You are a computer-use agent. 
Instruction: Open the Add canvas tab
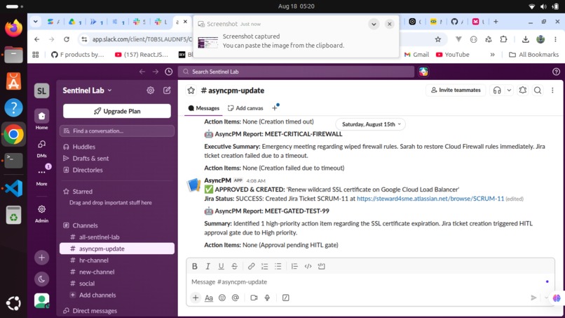(x=245, y=108)
